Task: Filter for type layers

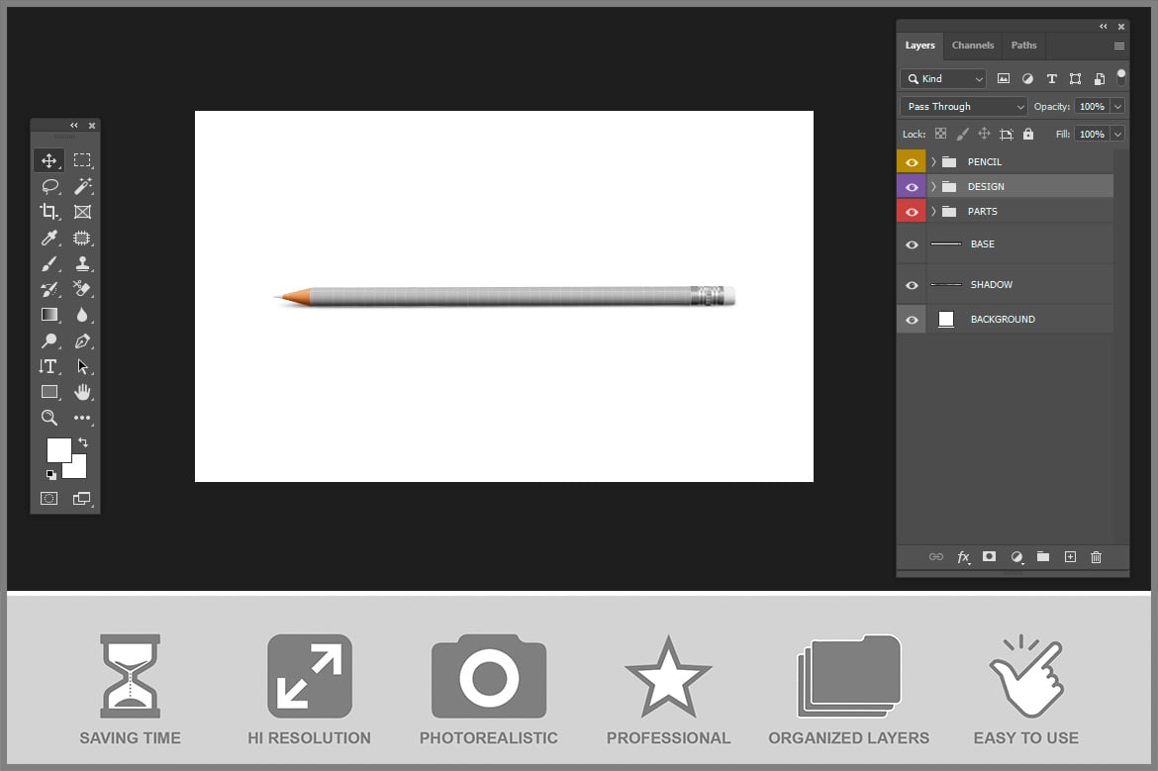Action: 1052,78
